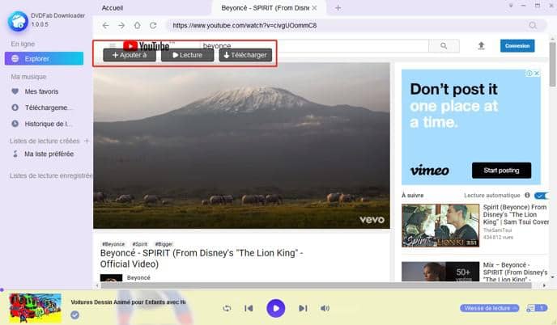557x325 pixels.
Task: Open Beyoncé channel name link
Action: (x=138, y=278)
